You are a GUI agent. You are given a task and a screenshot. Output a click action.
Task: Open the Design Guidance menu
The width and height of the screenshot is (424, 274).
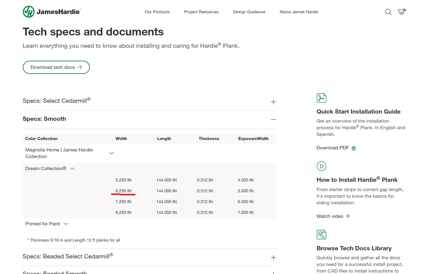[x=249, y=12]
